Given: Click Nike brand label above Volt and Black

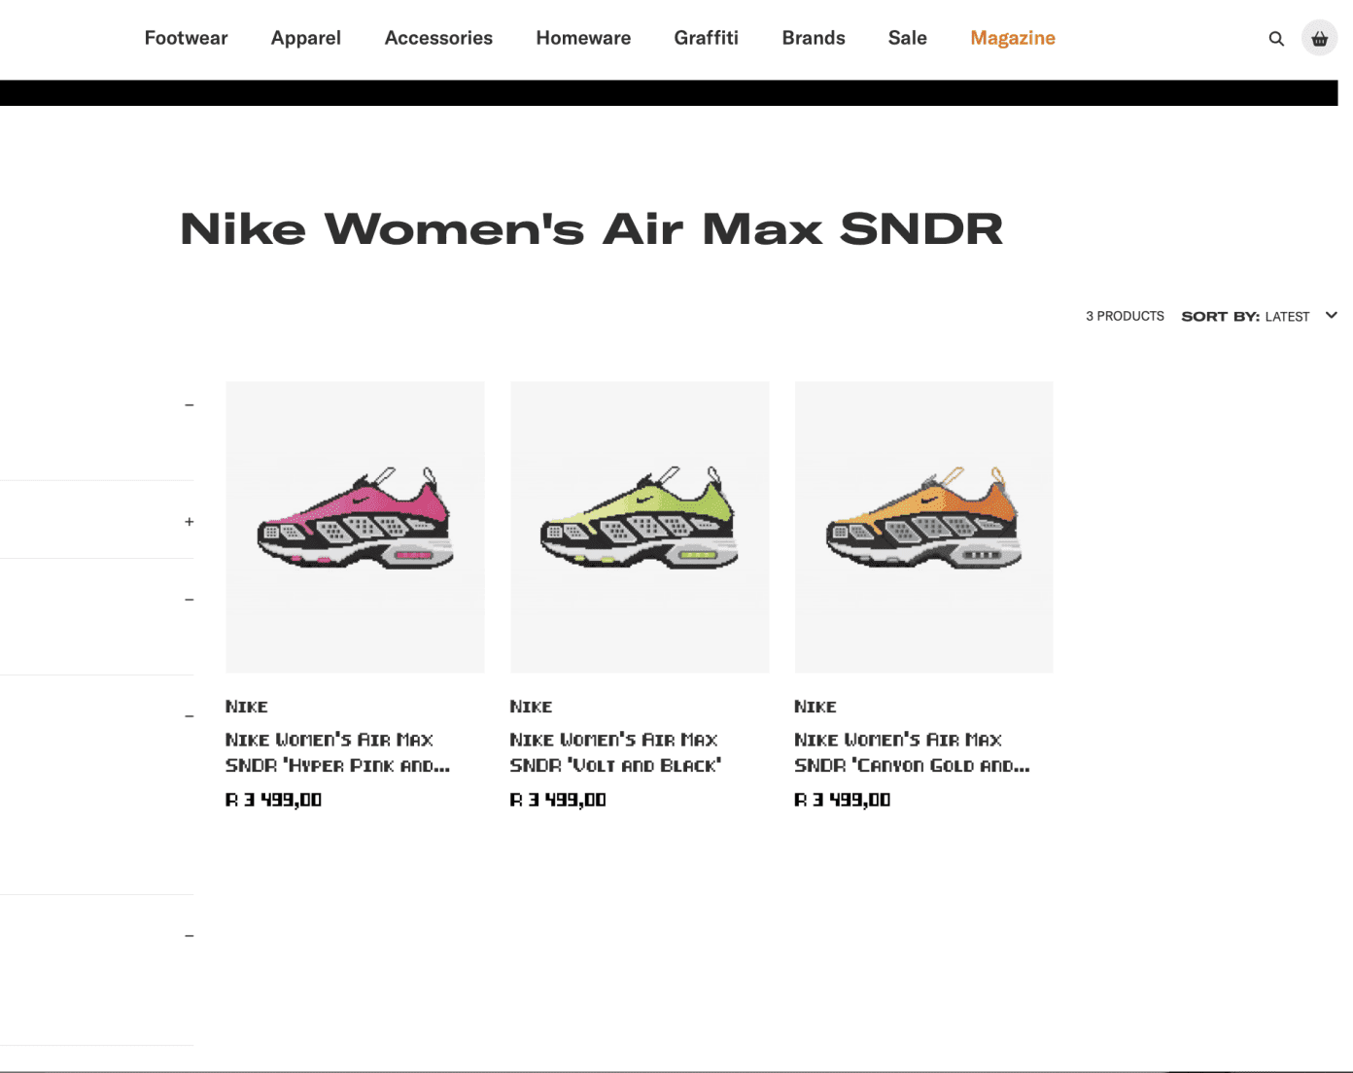Looking at the screenshot, I should click(531, 707).
